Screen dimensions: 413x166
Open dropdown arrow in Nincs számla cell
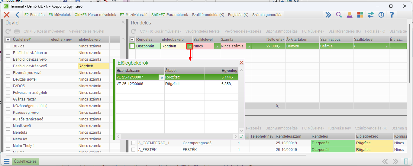[249, 46]
